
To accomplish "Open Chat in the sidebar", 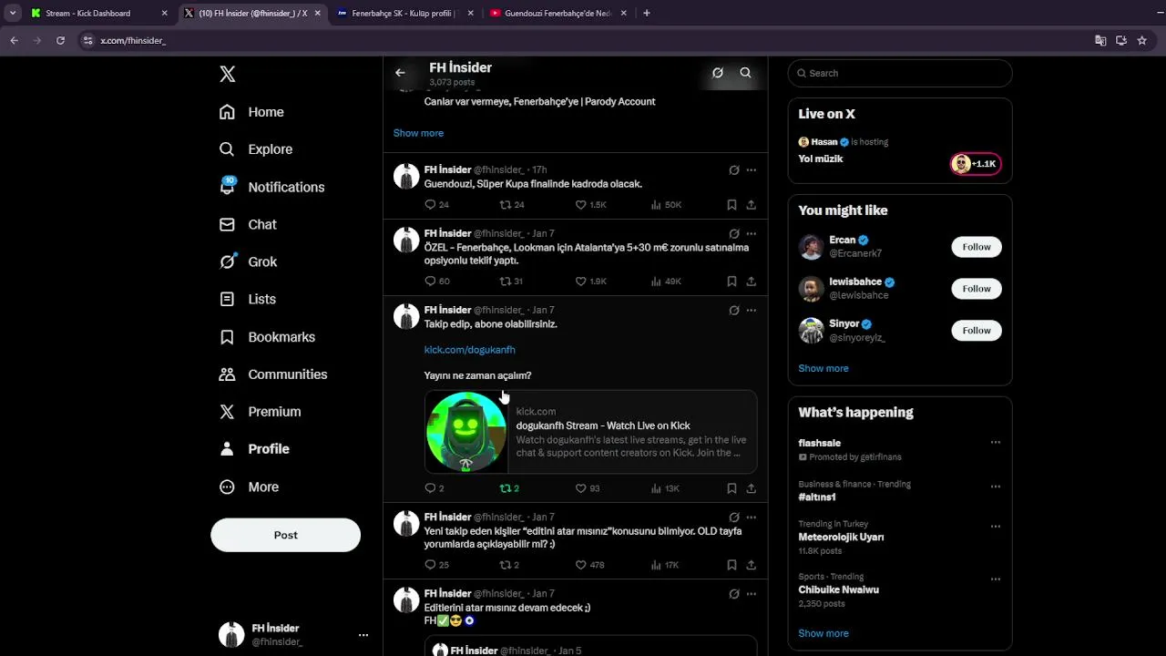I will 248,224.
